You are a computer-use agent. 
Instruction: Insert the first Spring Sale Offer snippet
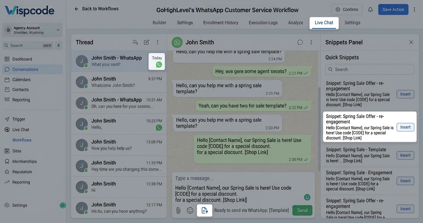point(405,94)
